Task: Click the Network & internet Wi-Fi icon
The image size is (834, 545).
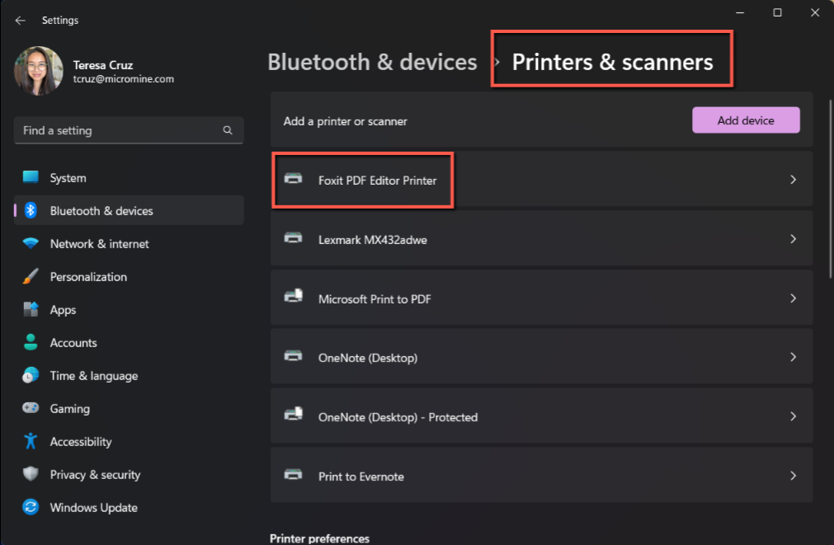Action: tap(31, 244)
